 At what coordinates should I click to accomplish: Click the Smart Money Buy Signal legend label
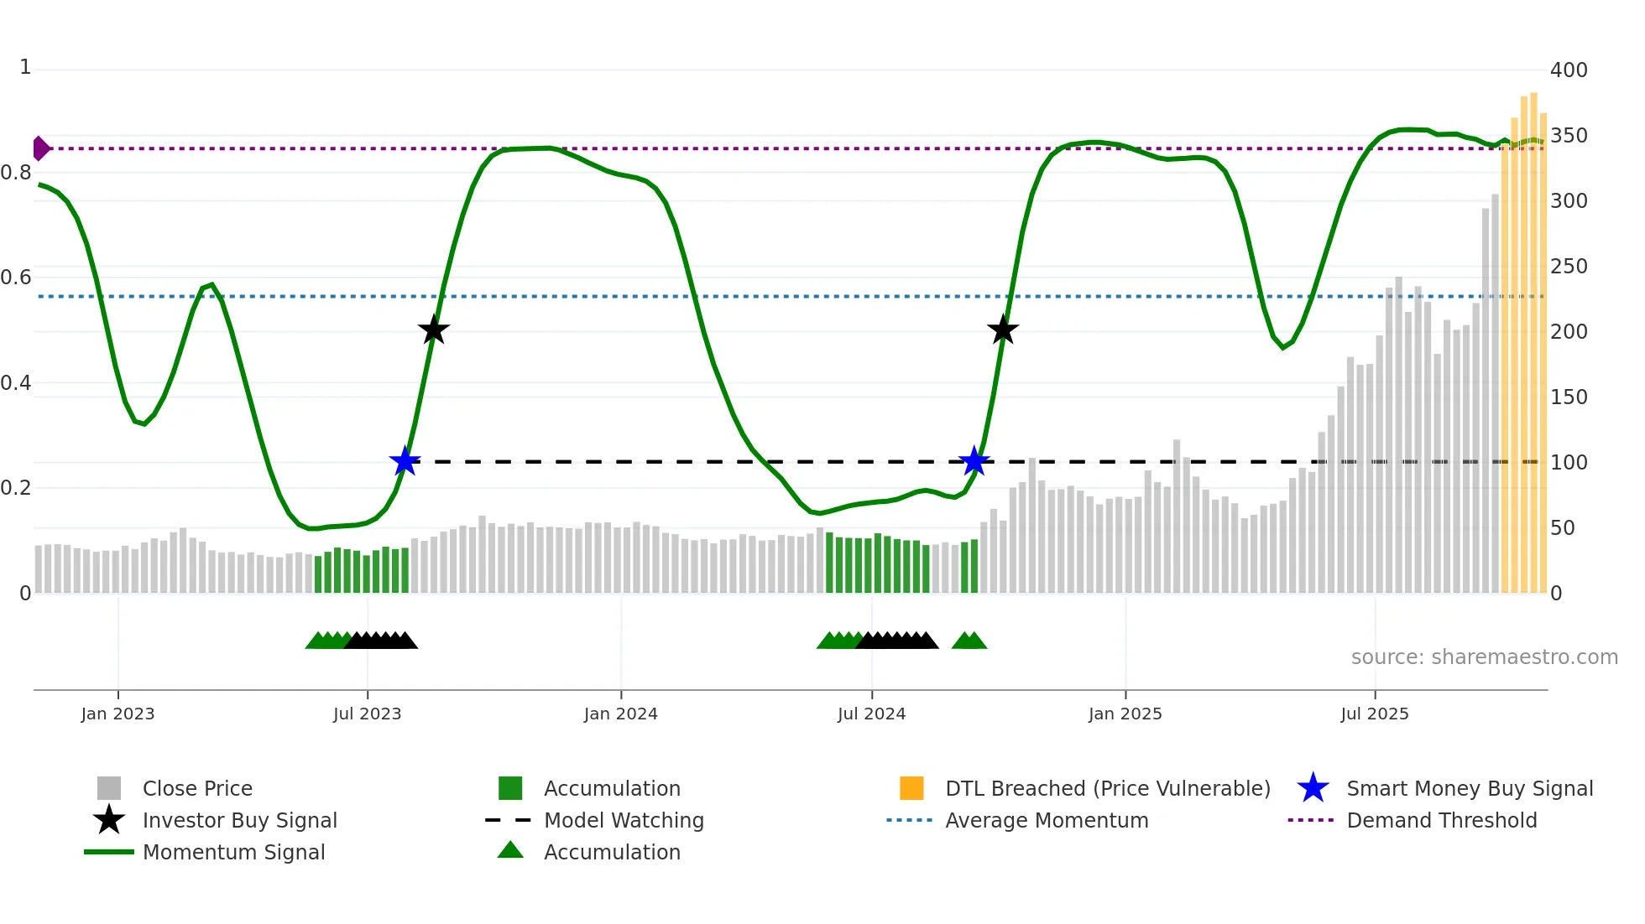click(x=1470, y=788)
